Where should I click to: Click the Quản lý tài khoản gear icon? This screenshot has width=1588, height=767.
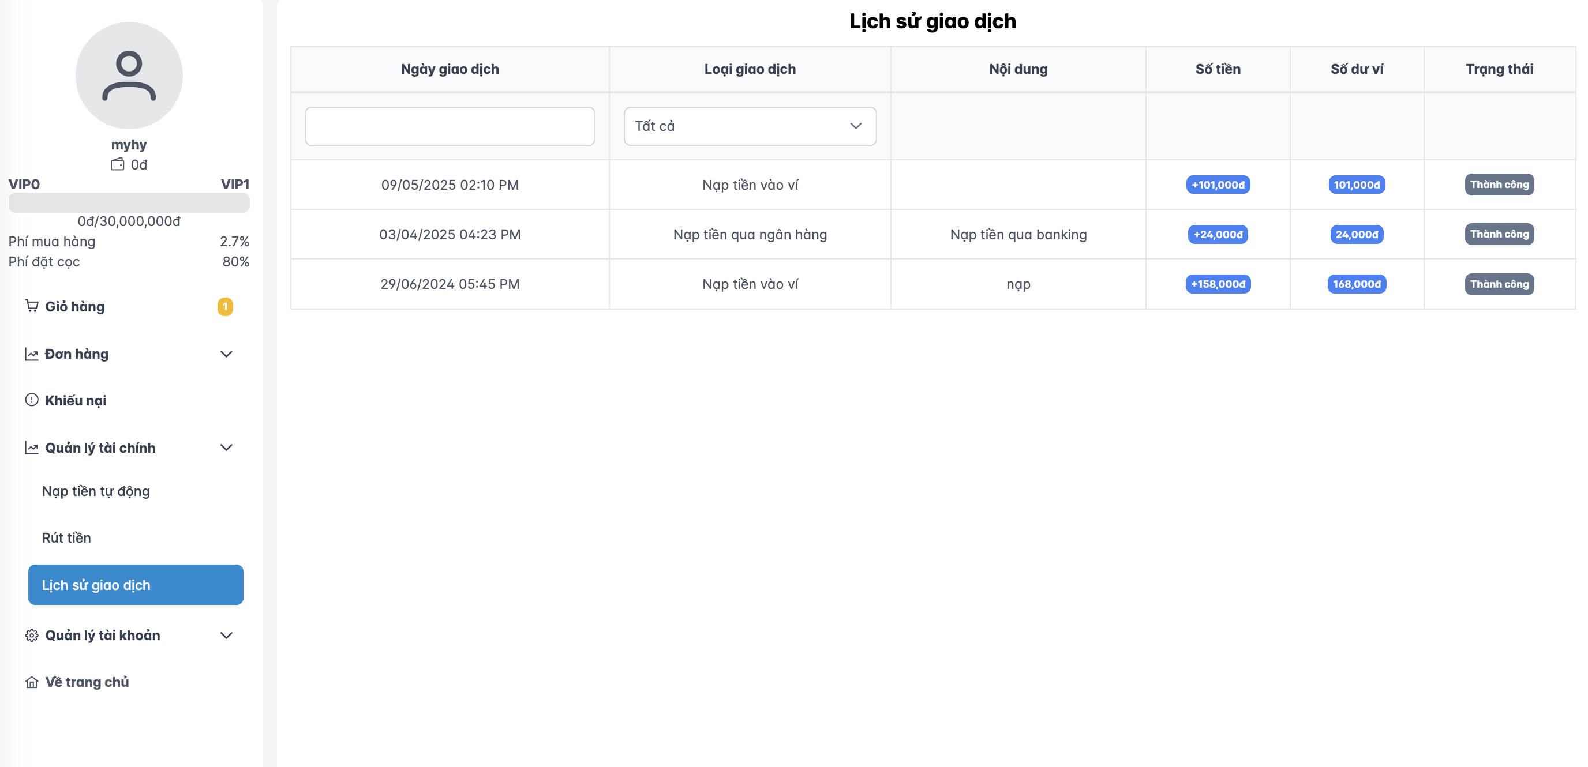pos(32,635)
